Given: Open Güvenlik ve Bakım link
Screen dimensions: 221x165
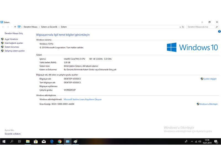Looking at the screenshot, I should [12, 134].
